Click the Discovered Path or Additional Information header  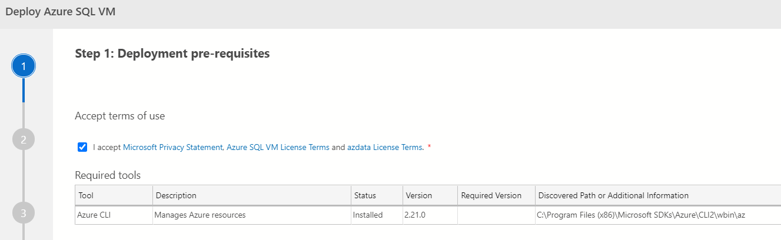click(x=613, y=195)
